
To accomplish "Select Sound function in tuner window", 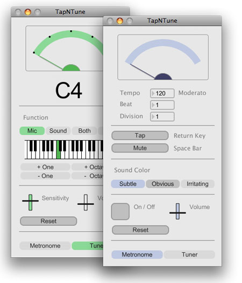I will pyautogui.click(x=58, y=130).
